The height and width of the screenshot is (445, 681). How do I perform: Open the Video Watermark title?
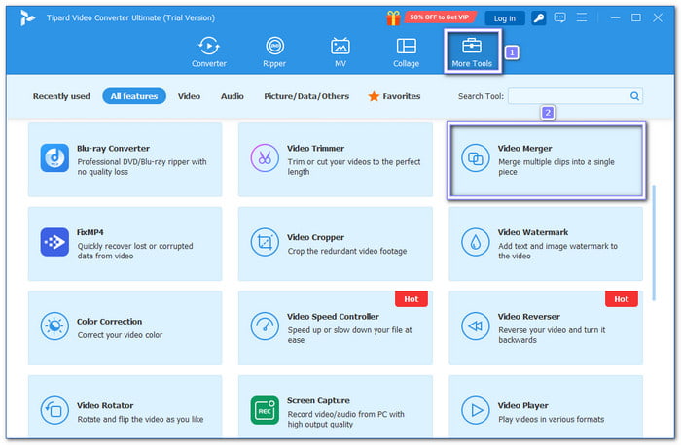tap(533, 232)
